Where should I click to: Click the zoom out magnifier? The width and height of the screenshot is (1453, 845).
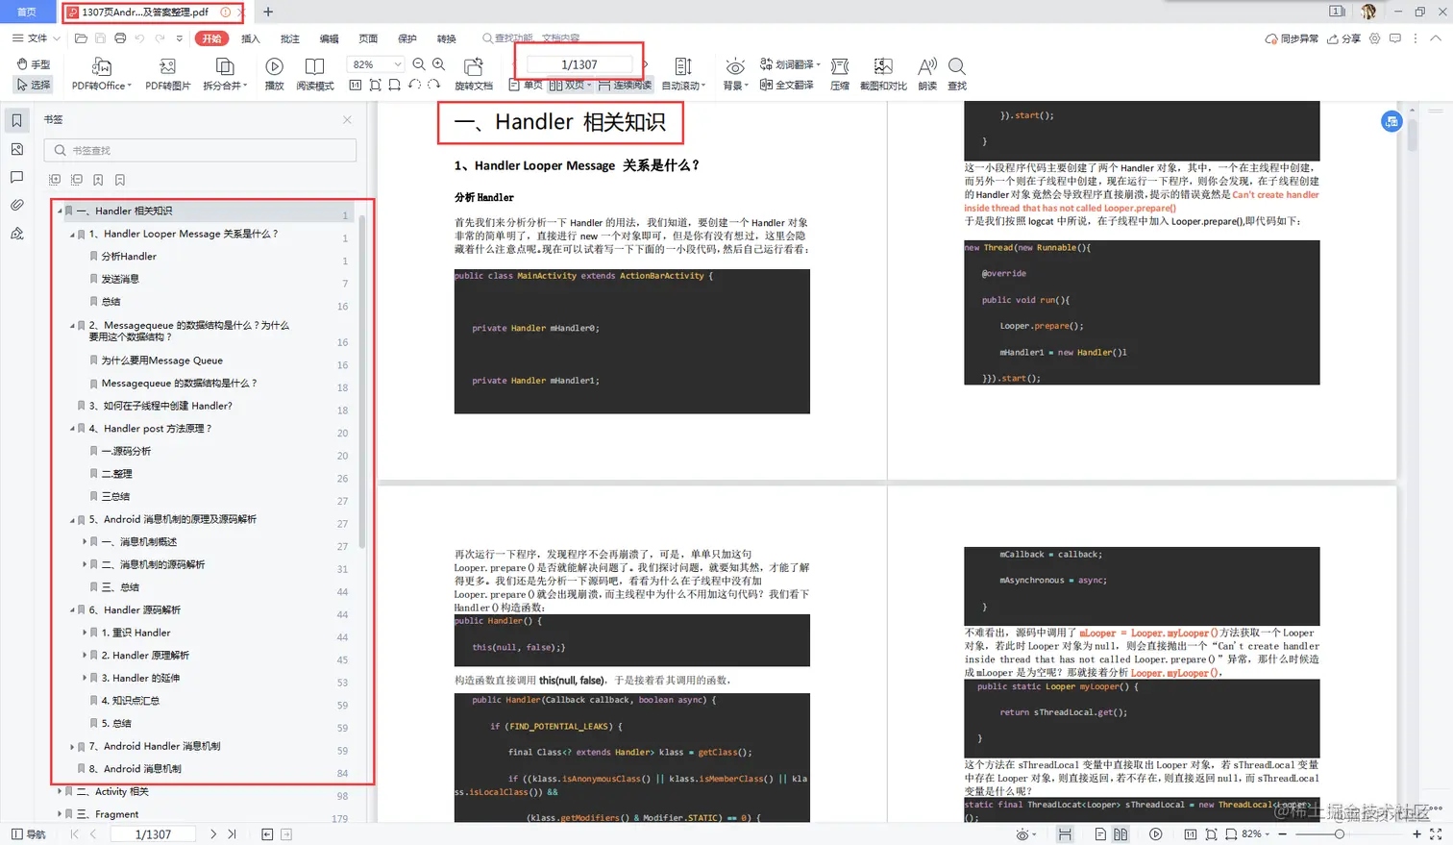tap(419, 64)
